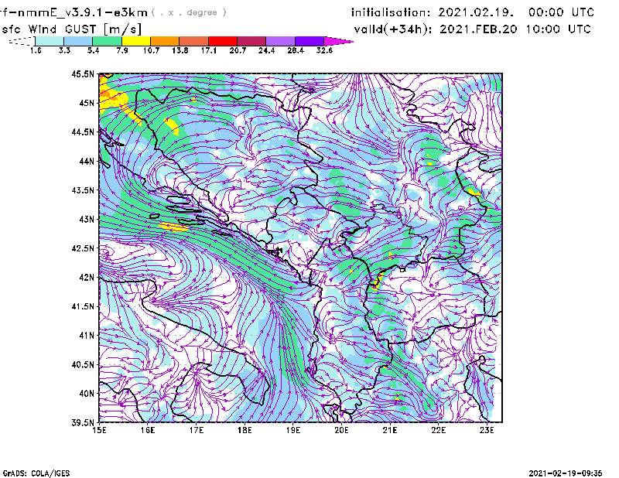The width and height of the screenshot is (619, 478).
Task: Click the colorbar value '7.9'
Action: 122,50
